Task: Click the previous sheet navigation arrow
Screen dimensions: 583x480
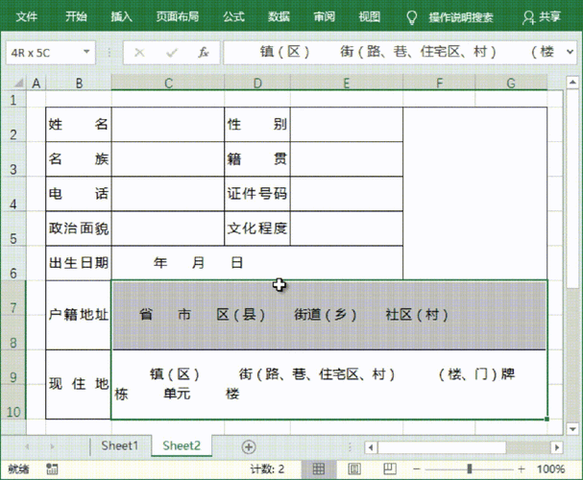Action: [27, 446]
